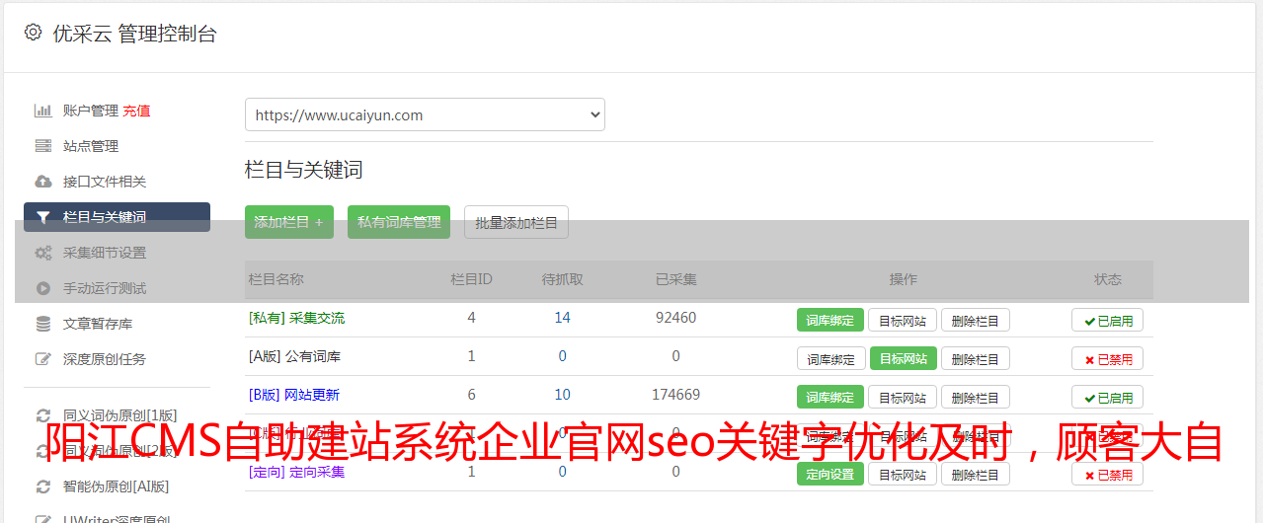The height and width of the screenshot is (523, 1263).
Task: Click the 栏目ID column header
Action: (x=471, y=279)
